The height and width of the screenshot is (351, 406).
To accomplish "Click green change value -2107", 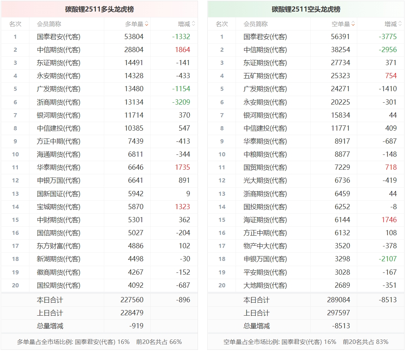I will (x=388, y=259).
